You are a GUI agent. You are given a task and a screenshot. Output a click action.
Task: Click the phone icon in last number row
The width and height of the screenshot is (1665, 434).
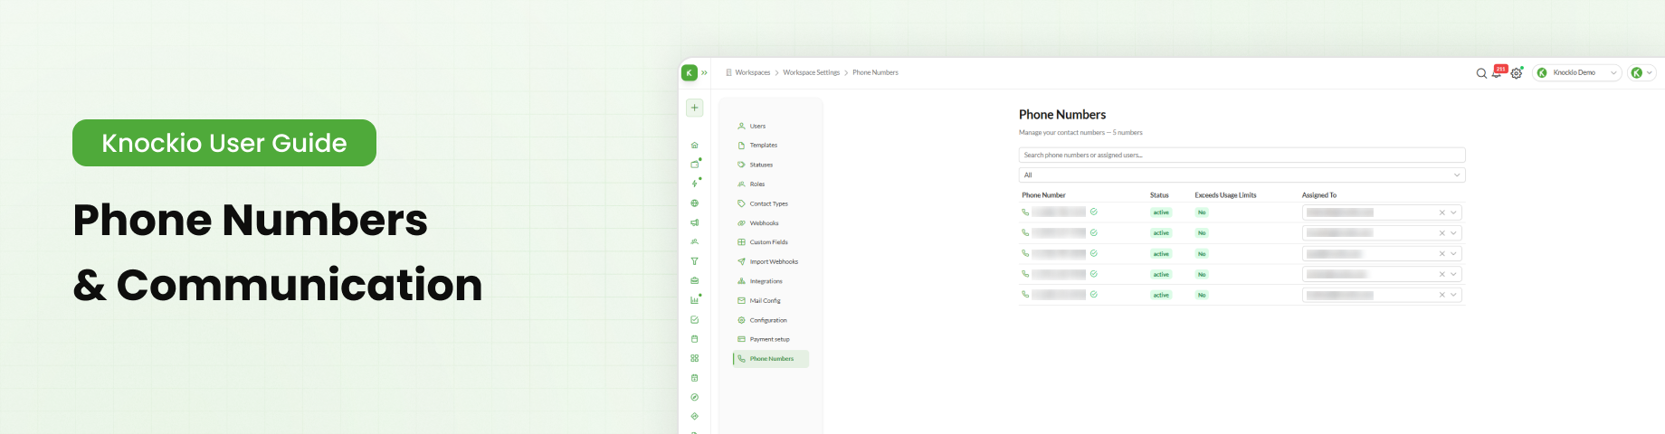point(1025,295)
